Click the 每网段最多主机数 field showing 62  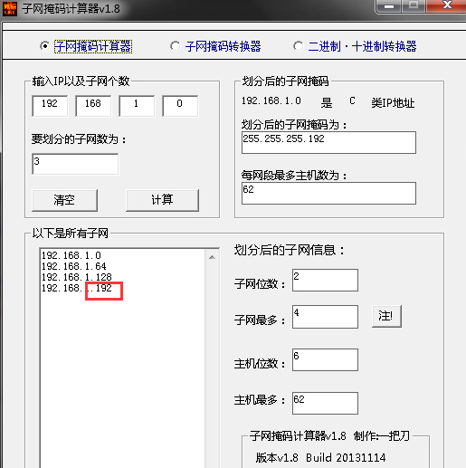pos(328,193)
